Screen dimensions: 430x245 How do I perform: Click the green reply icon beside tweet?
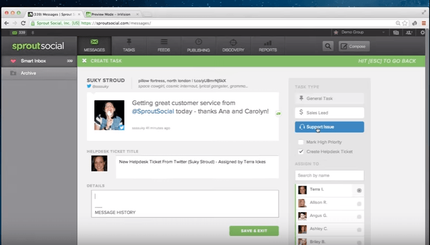pyautogui.click(x=278, y=114)
